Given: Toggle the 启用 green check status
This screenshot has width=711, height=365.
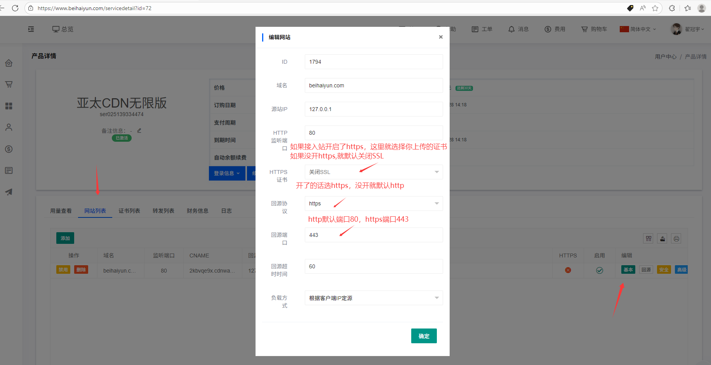Looking at the screenshot, I should click(600, 270).
